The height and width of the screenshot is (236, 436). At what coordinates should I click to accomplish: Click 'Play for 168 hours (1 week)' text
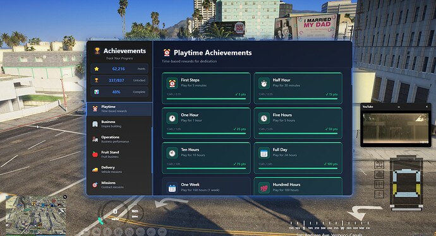point(200,190)
